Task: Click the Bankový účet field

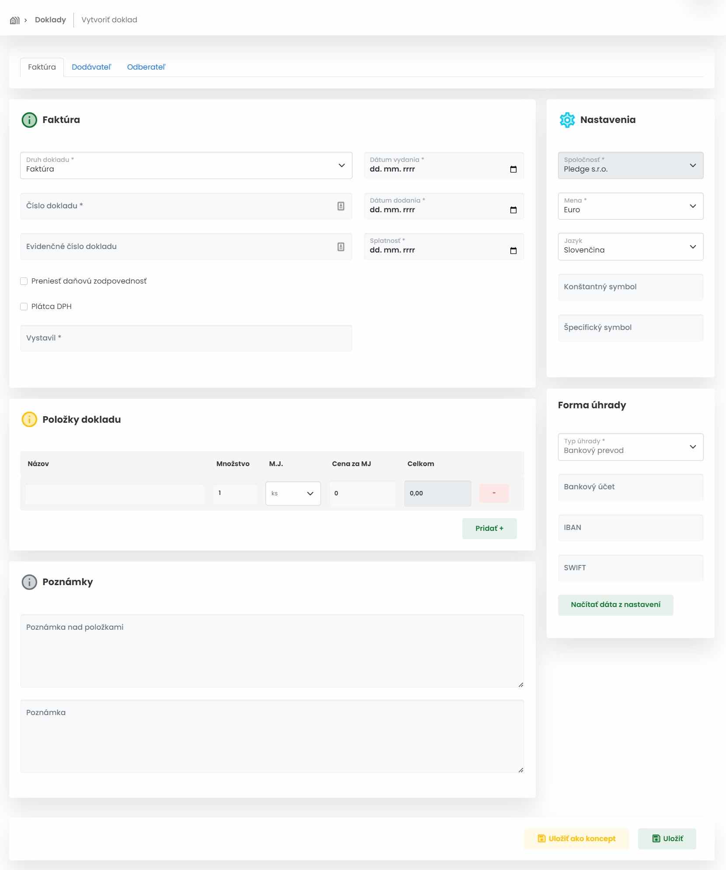Action: coord(631,487)
